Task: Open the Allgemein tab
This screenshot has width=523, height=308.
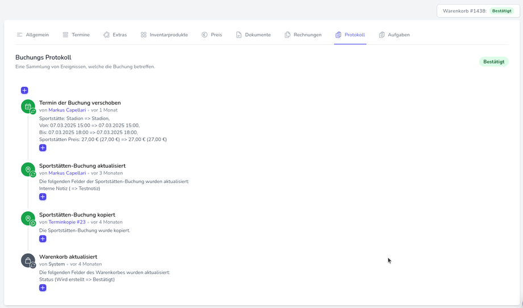Action: pos(32,35)
